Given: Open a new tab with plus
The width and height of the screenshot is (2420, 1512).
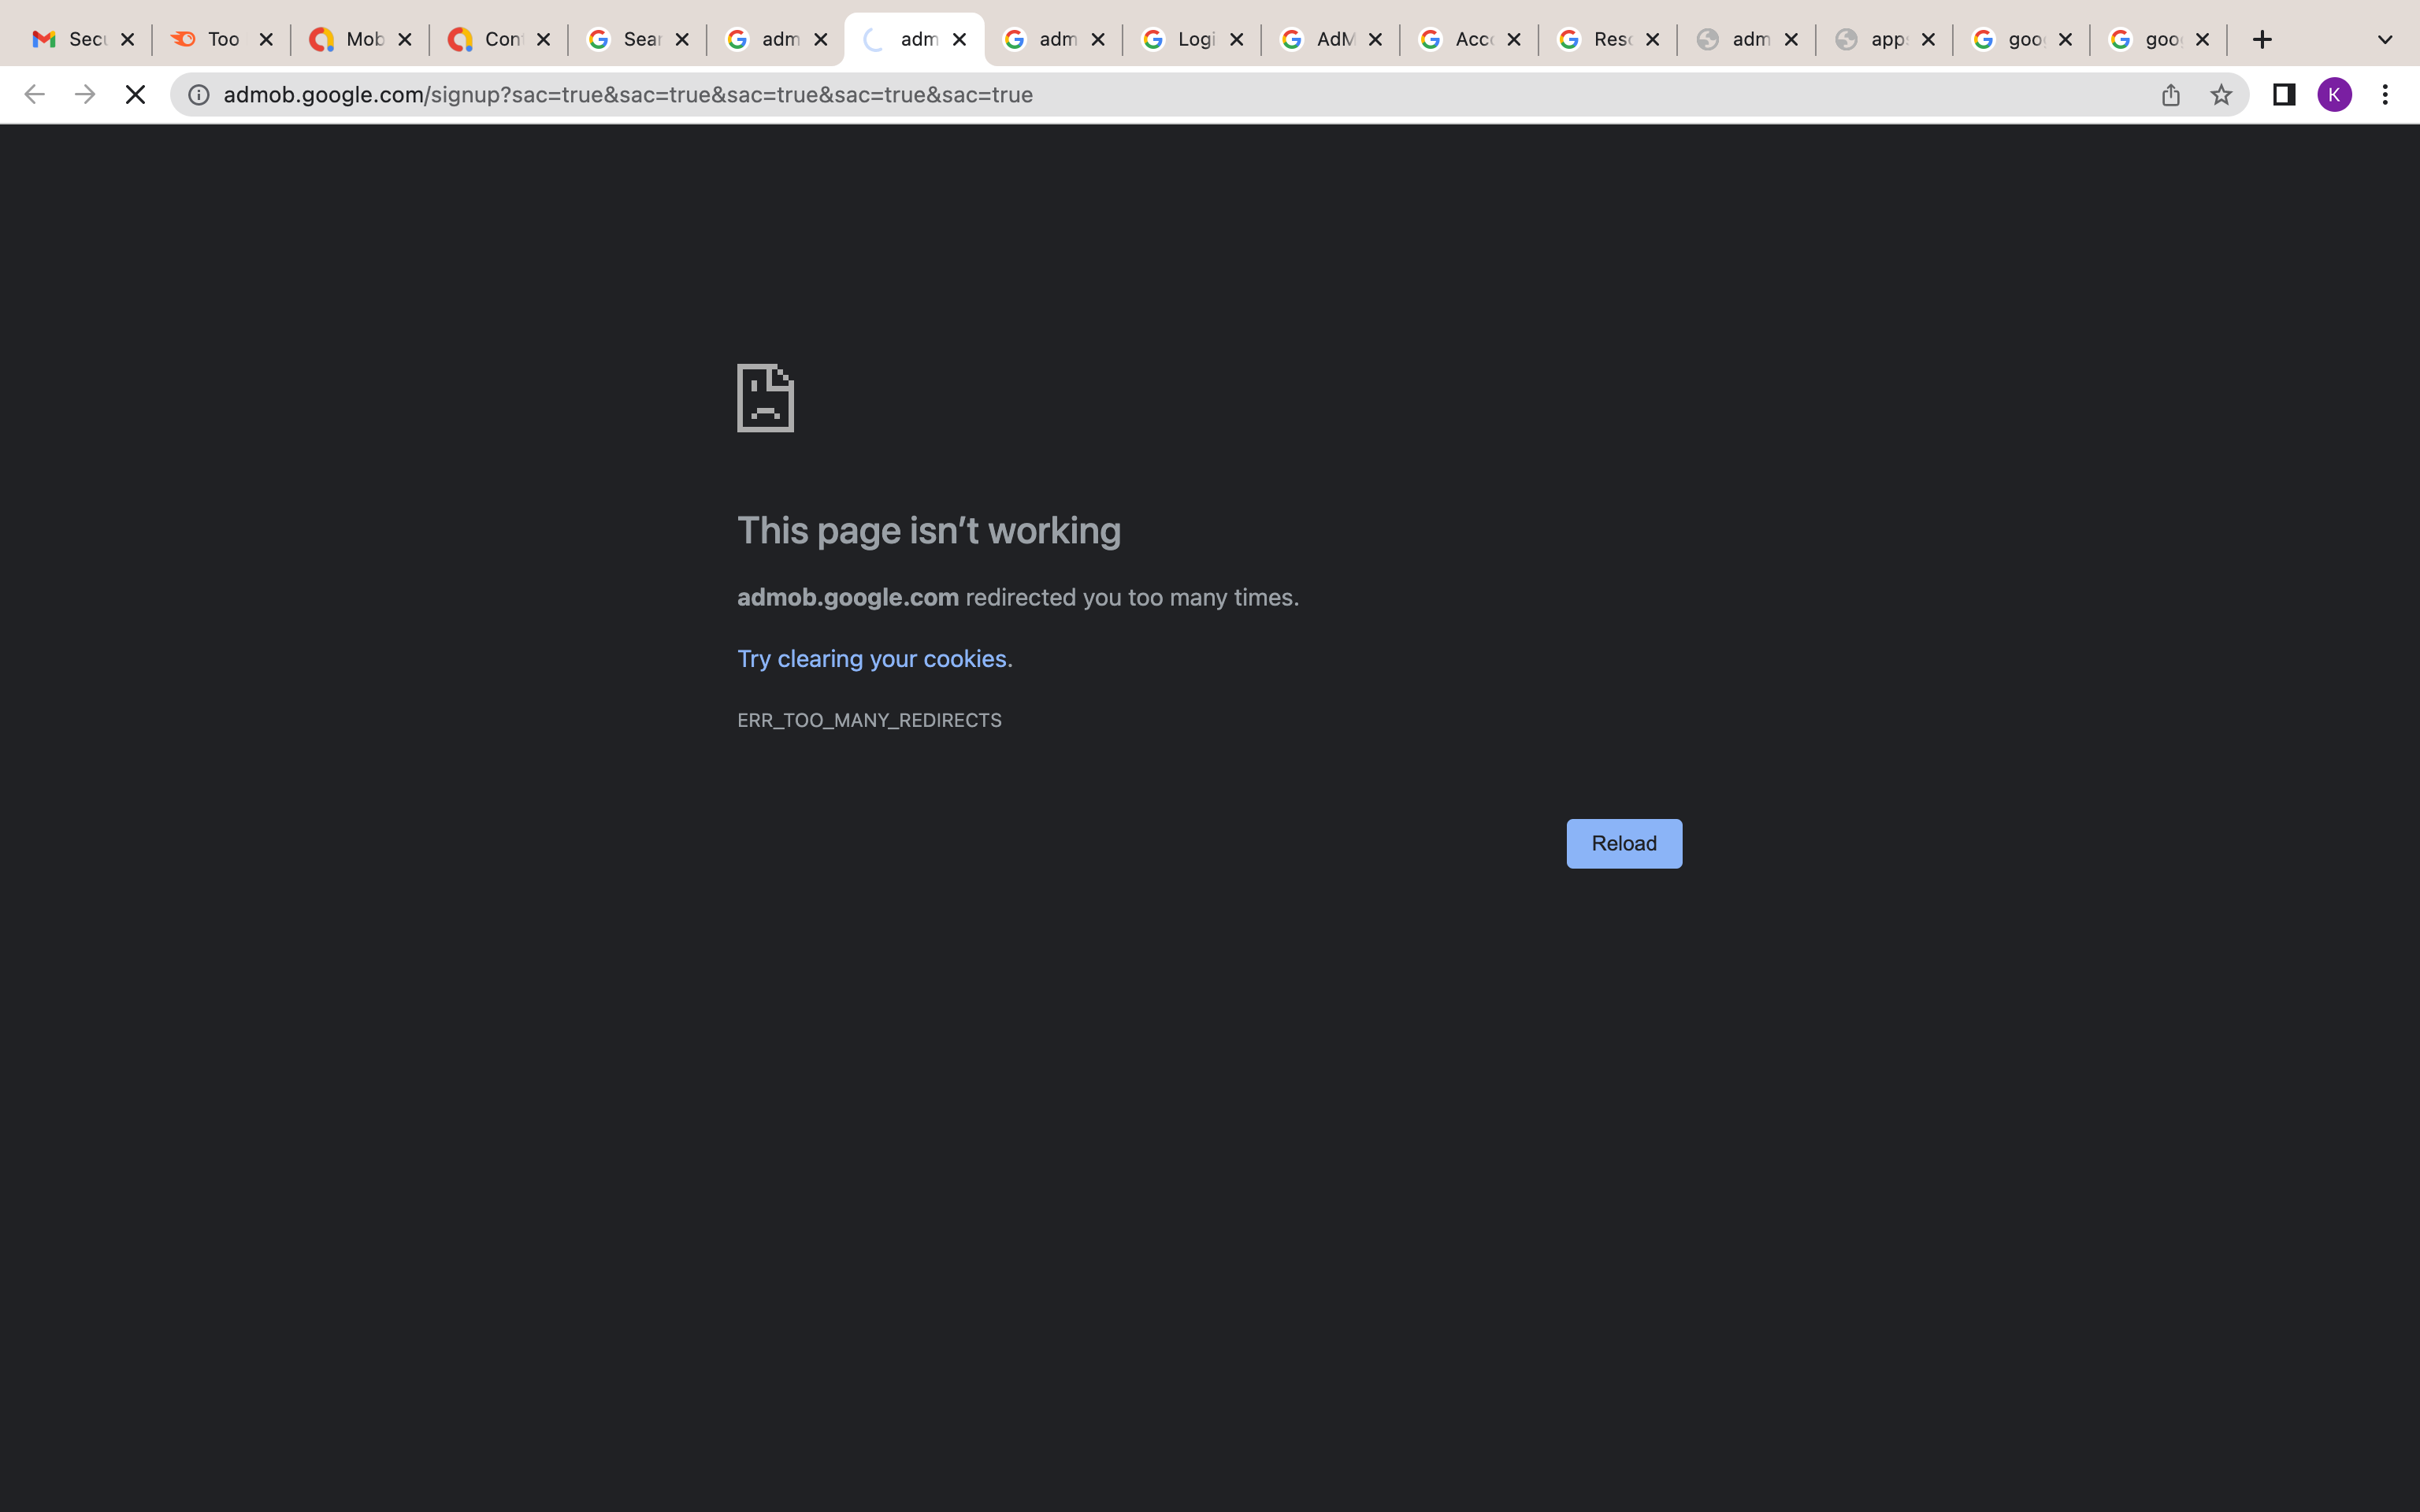Looking at the screenshot, I should pos(2262,40).
